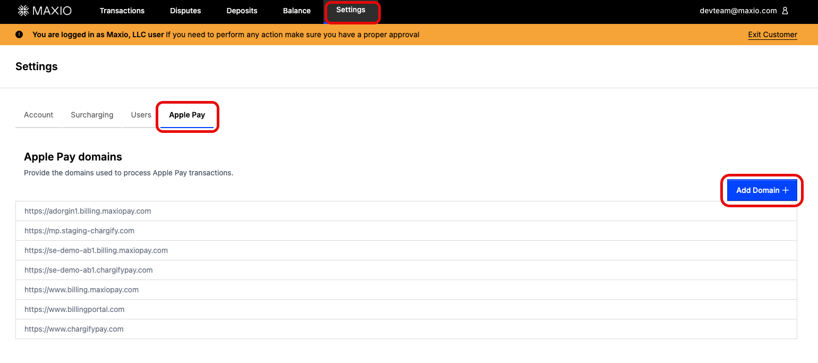
Task: Select the Apple Pay tab
Action: 187,115
